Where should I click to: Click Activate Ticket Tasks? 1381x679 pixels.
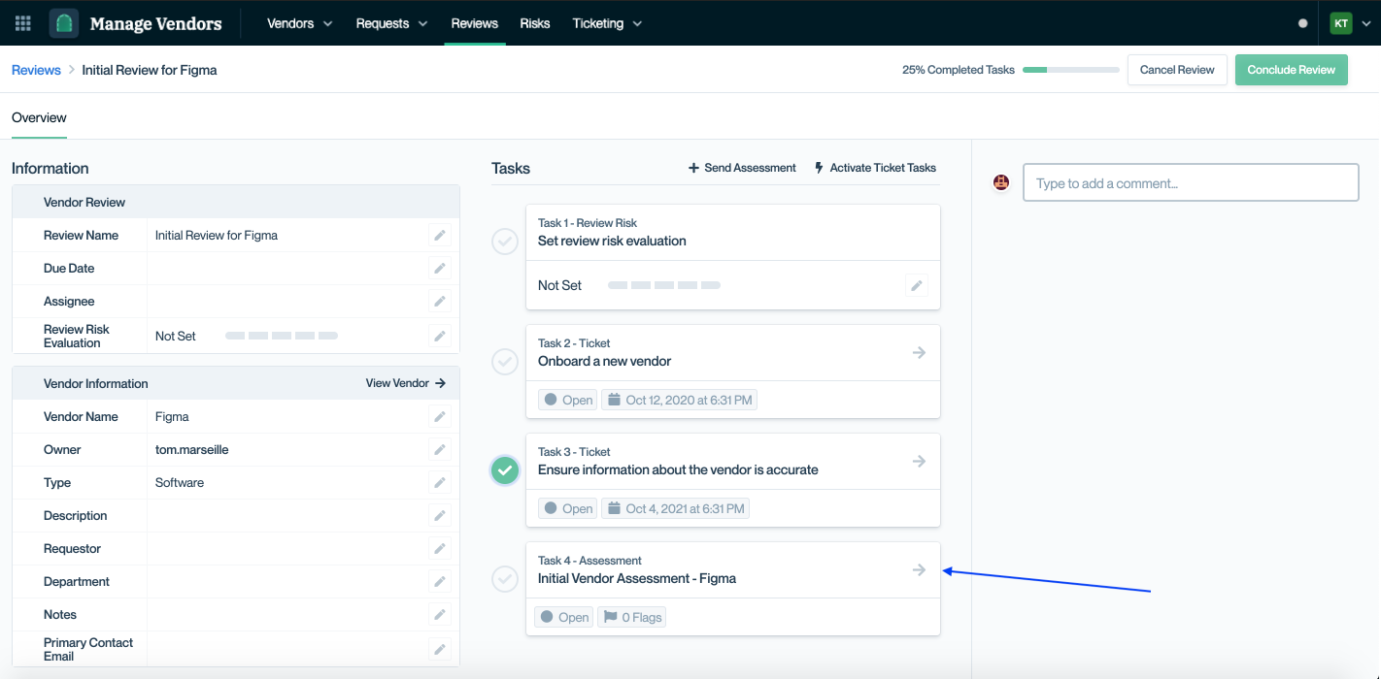pos(875,168)
